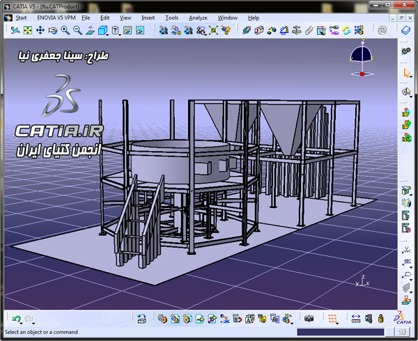Click the weld feature icon on right toolbar
This screenshot has width=418, height=341.
(x=406, y=251)
